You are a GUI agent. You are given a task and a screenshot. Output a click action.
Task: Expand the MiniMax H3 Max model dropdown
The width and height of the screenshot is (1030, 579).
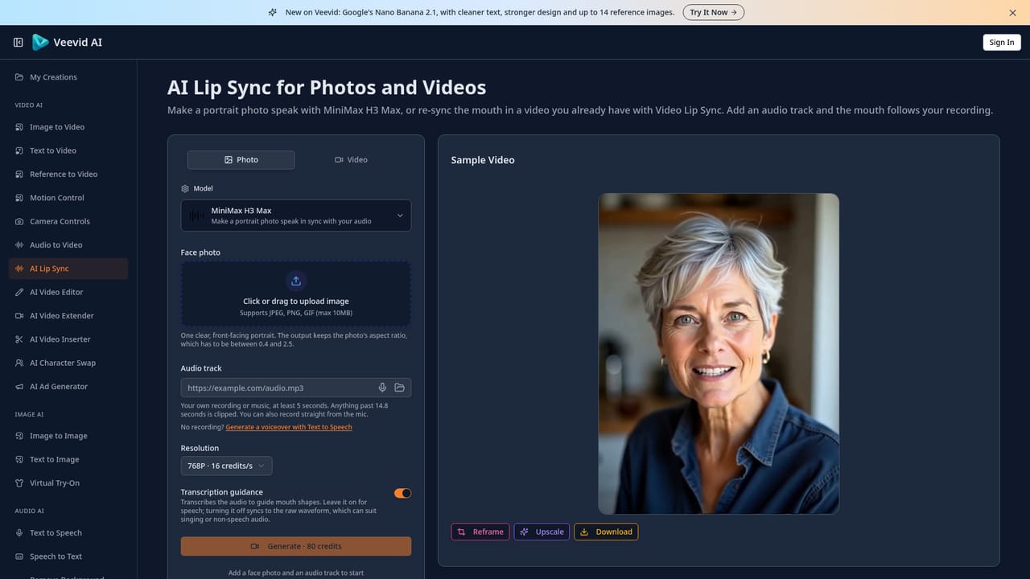click(296, 216)
